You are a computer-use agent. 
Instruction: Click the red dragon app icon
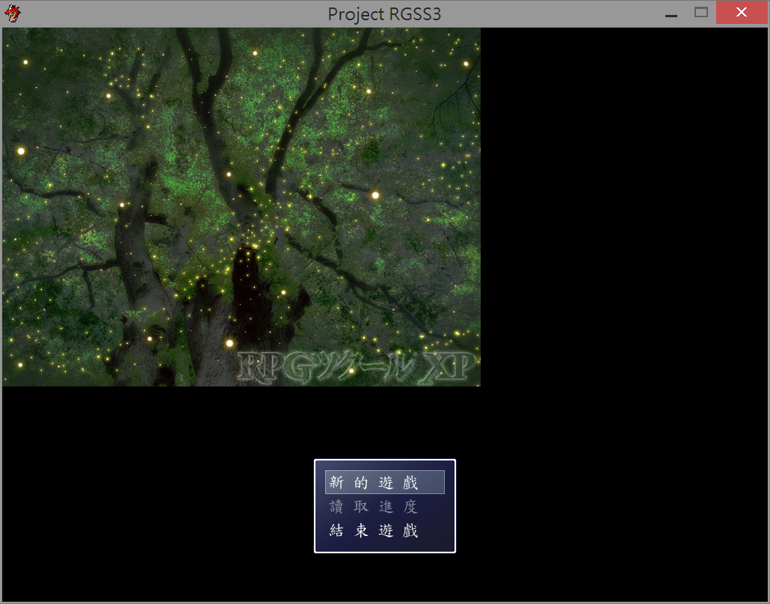coord(12,13)
